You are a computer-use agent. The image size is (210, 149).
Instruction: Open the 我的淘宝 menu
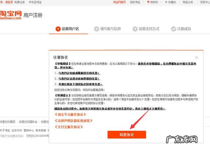[x=135, y=2]
